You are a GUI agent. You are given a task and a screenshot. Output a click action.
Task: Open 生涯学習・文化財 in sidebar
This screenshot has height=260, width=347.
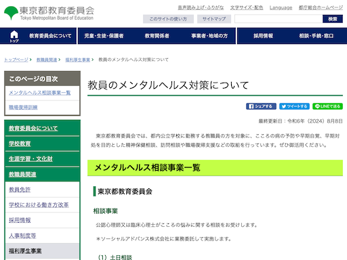pos(30,159)
